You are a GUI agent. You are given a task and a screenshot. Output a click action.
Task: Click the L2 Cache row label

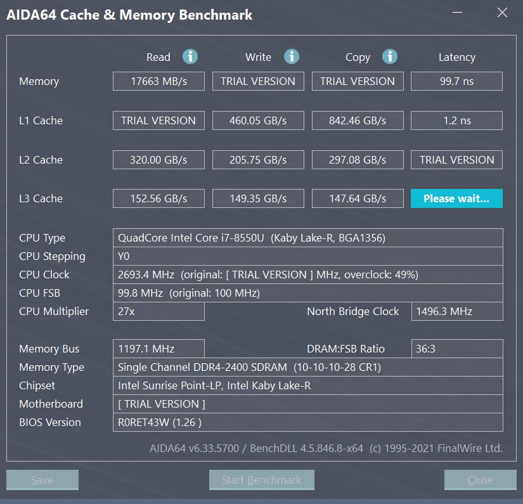[41, 160]
